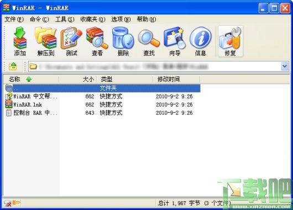
Task: Open the address path dropdown
Action: (285, 66)
